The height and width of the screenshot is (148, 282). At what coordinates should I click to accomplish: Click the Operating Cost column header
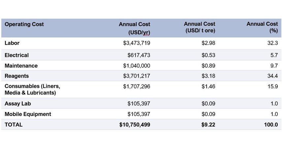click(24, 24)
